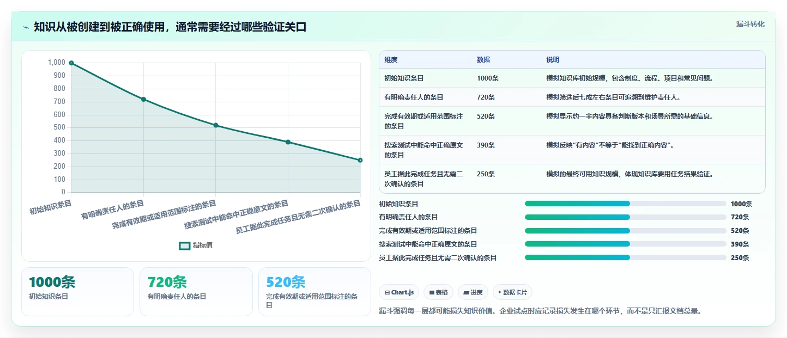Screen dimensions: 787x338
Task: Click the 520条 table cell
Action: [x=486, y=116]
